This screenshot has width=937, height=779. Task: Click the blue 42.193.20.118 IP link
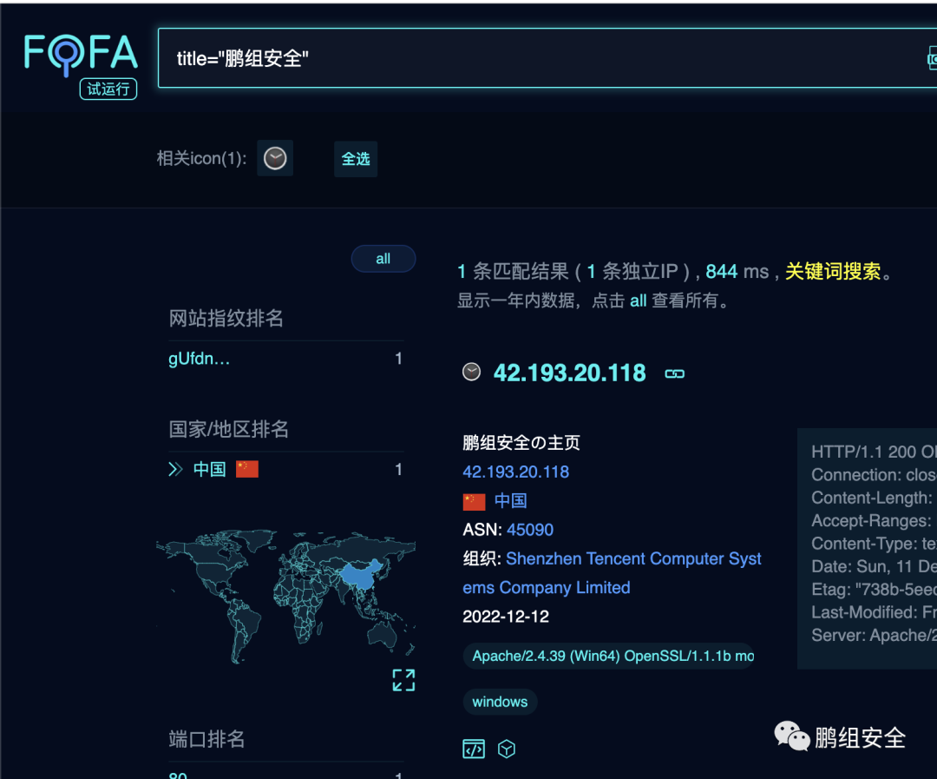[515, 472]
